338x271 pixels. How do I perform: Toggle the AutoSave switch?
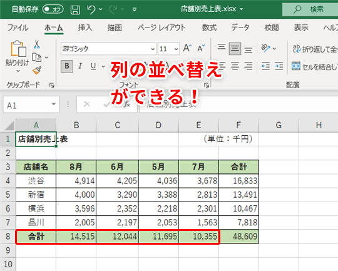point(53,9)
